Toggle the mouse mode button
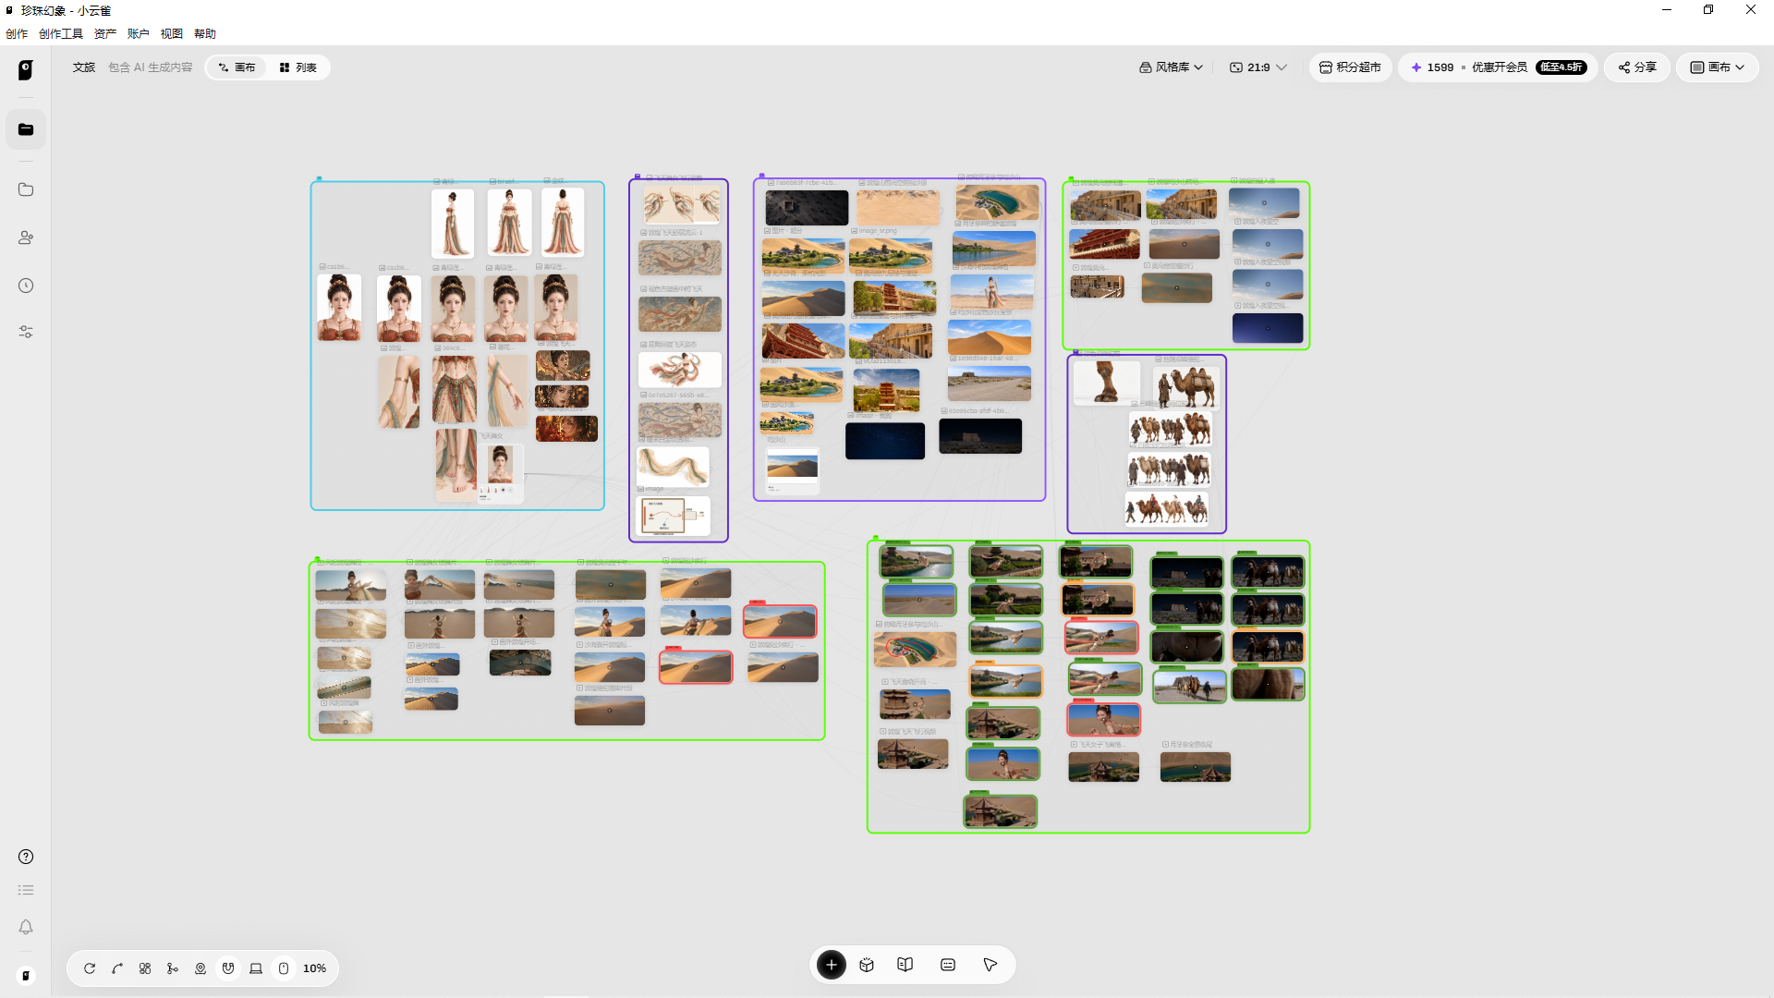The image size is (1774, 998). click(284, 968)
